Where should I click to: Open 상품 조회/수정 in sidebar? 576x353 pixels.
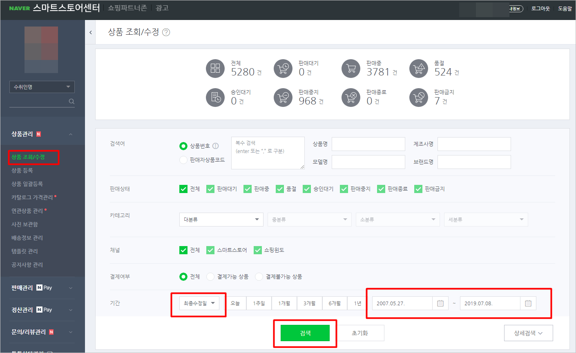[28, 157]
